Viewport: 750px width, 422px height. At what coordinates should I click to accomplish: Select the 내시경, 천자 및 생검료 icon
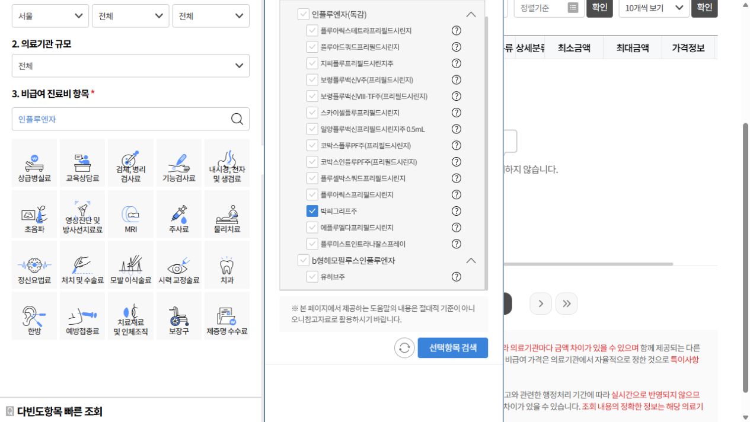coord(227,163)
